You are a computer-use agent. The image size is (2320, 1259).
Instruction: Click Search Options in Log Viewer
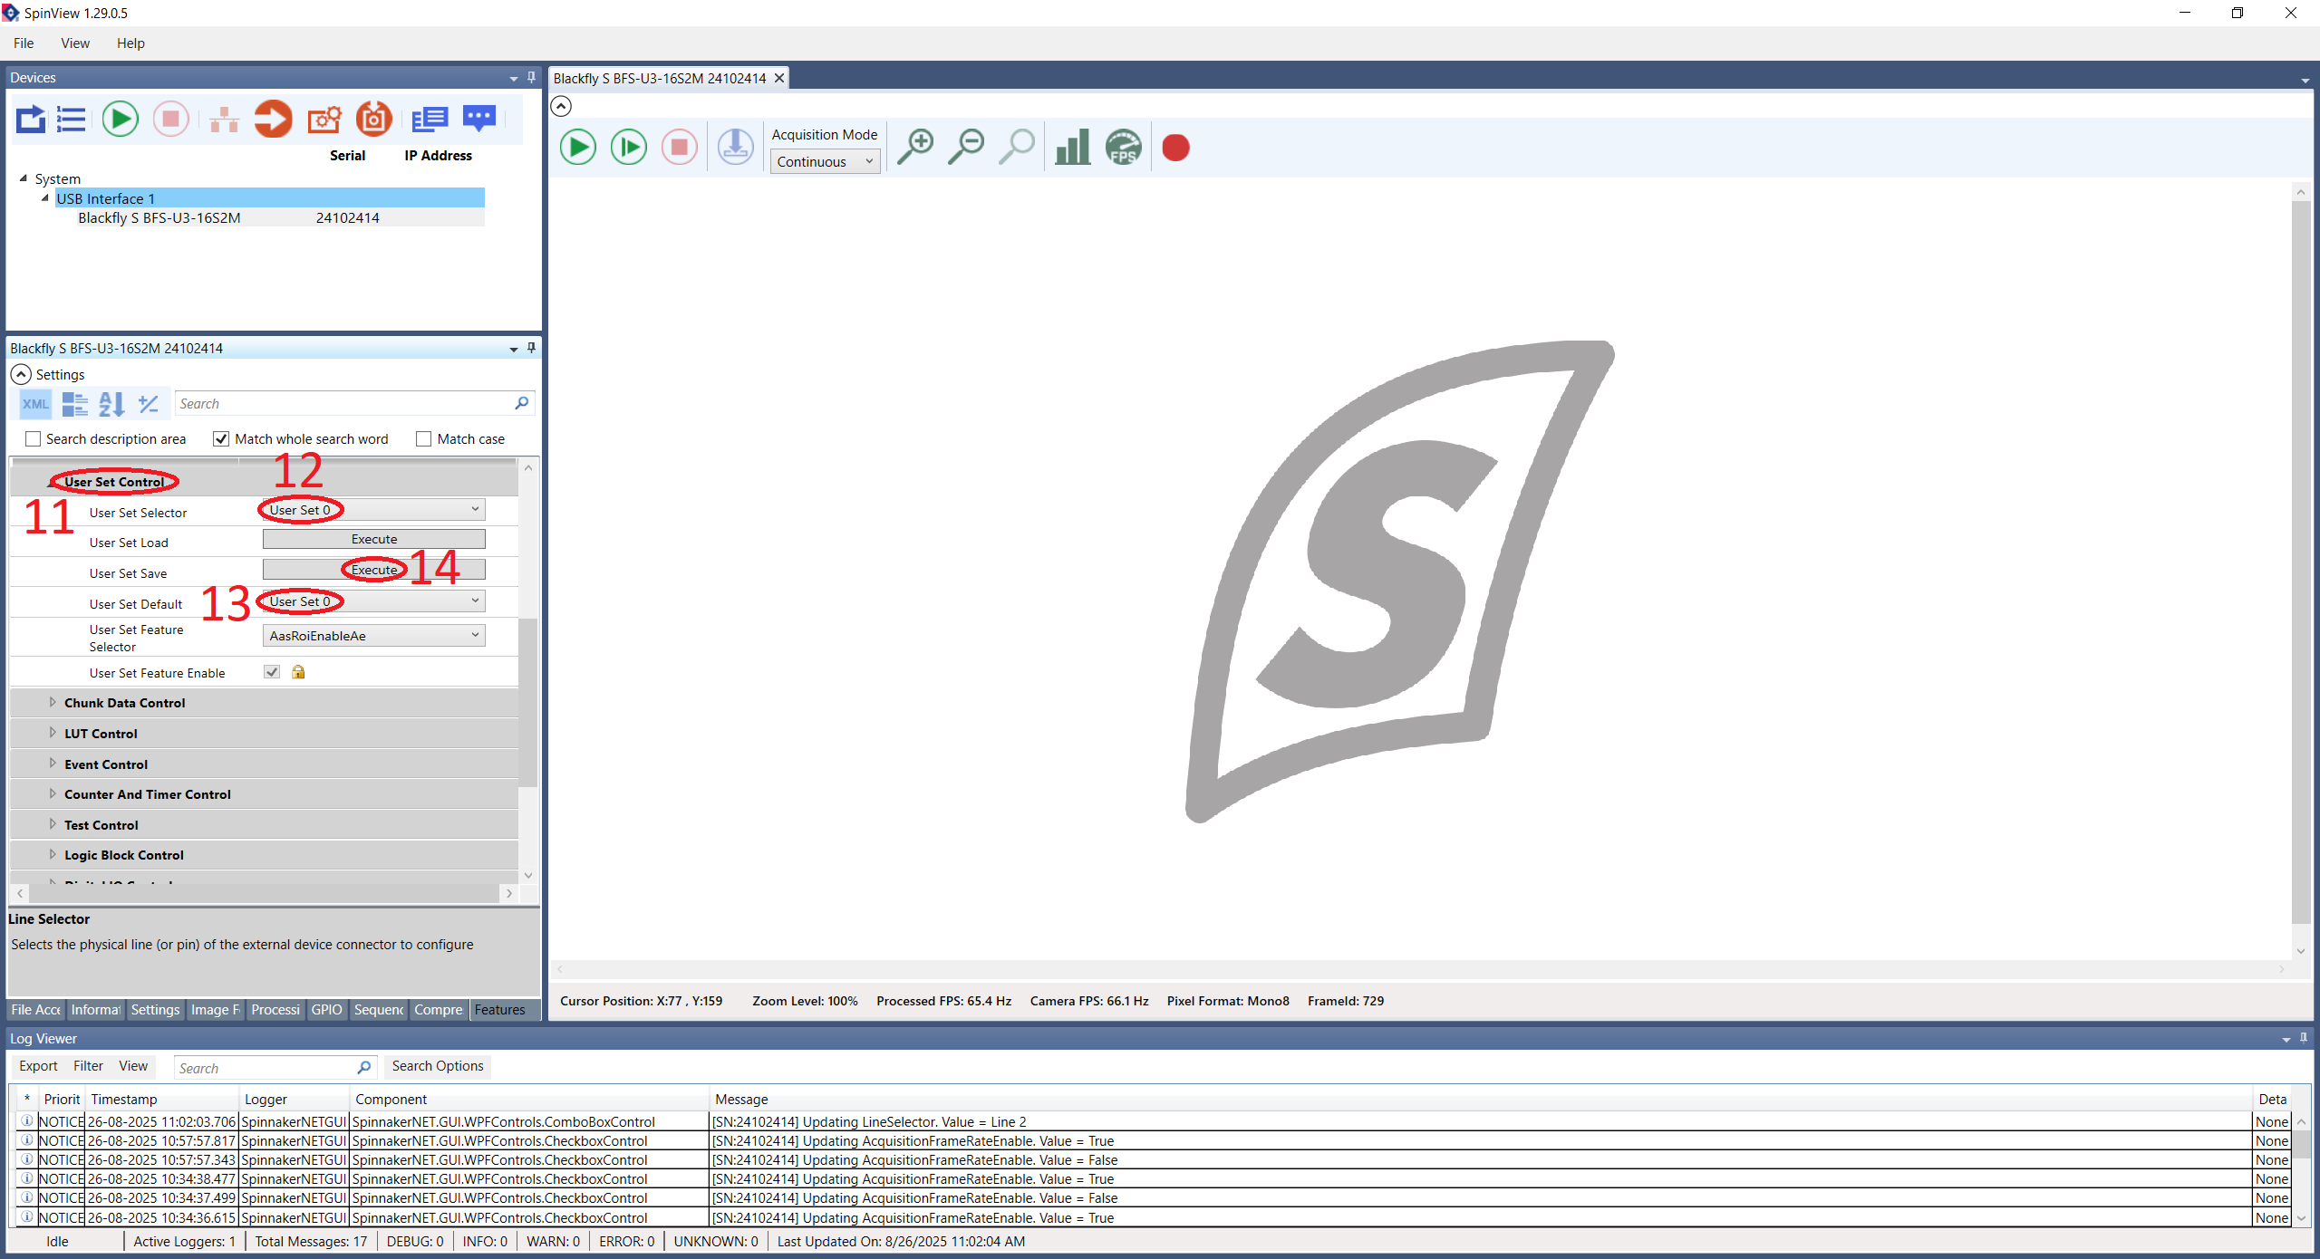438,1066
